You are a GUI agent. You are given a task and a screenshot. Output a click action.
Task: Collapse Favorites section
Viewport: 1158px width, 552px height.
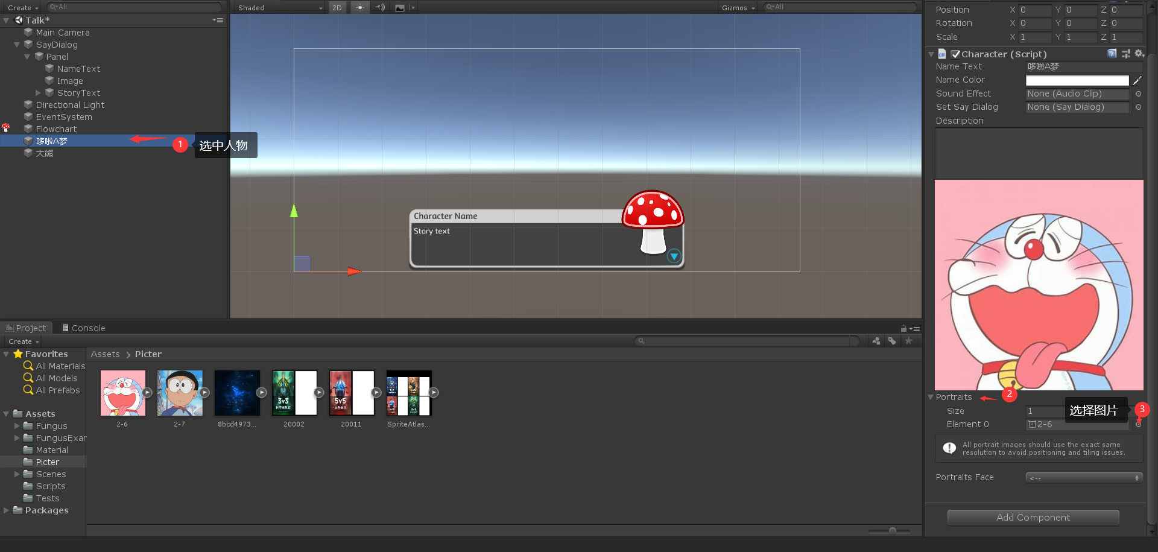(6, 354)
